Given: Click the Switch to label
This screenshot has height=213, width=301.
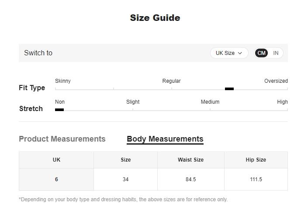Looking at the screenshot, I should (38, 53).
